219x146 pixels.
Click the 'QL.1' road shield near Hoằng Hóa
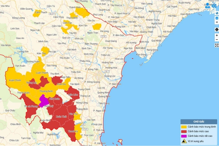[x=107, y=71]
